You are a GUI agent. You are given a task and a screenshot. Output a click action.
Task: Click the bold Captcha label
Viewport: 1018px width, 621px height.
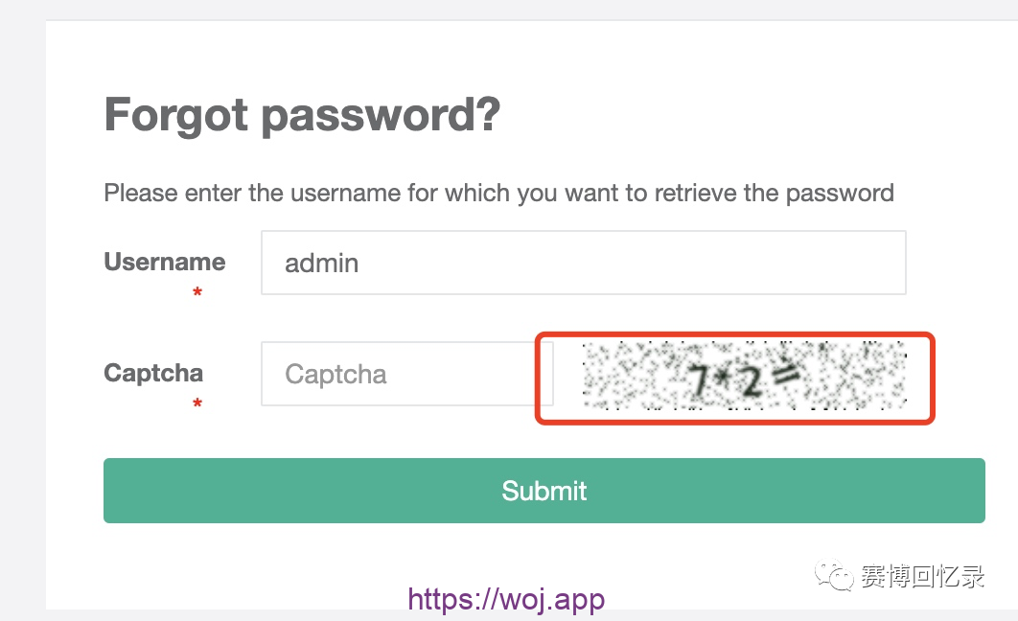[x=153, y=373]
